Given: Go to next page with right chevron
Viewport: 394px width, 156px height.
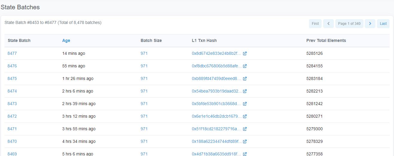Looking at the screenshot, I should [x=370, y=24].
